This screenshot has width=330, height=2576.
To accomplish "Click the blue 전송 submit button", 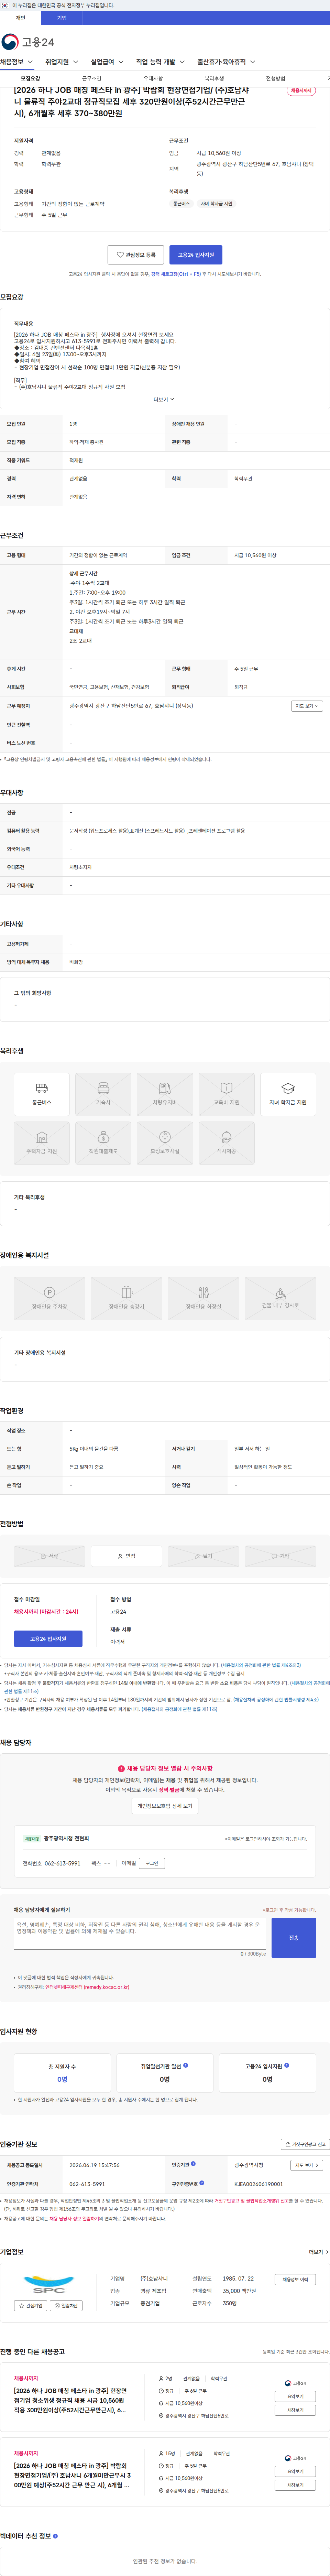I will 294,1938.
